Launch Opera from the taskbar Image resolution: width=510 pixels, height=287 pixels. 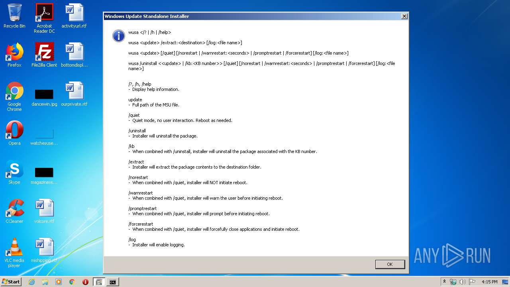[85, 282]
